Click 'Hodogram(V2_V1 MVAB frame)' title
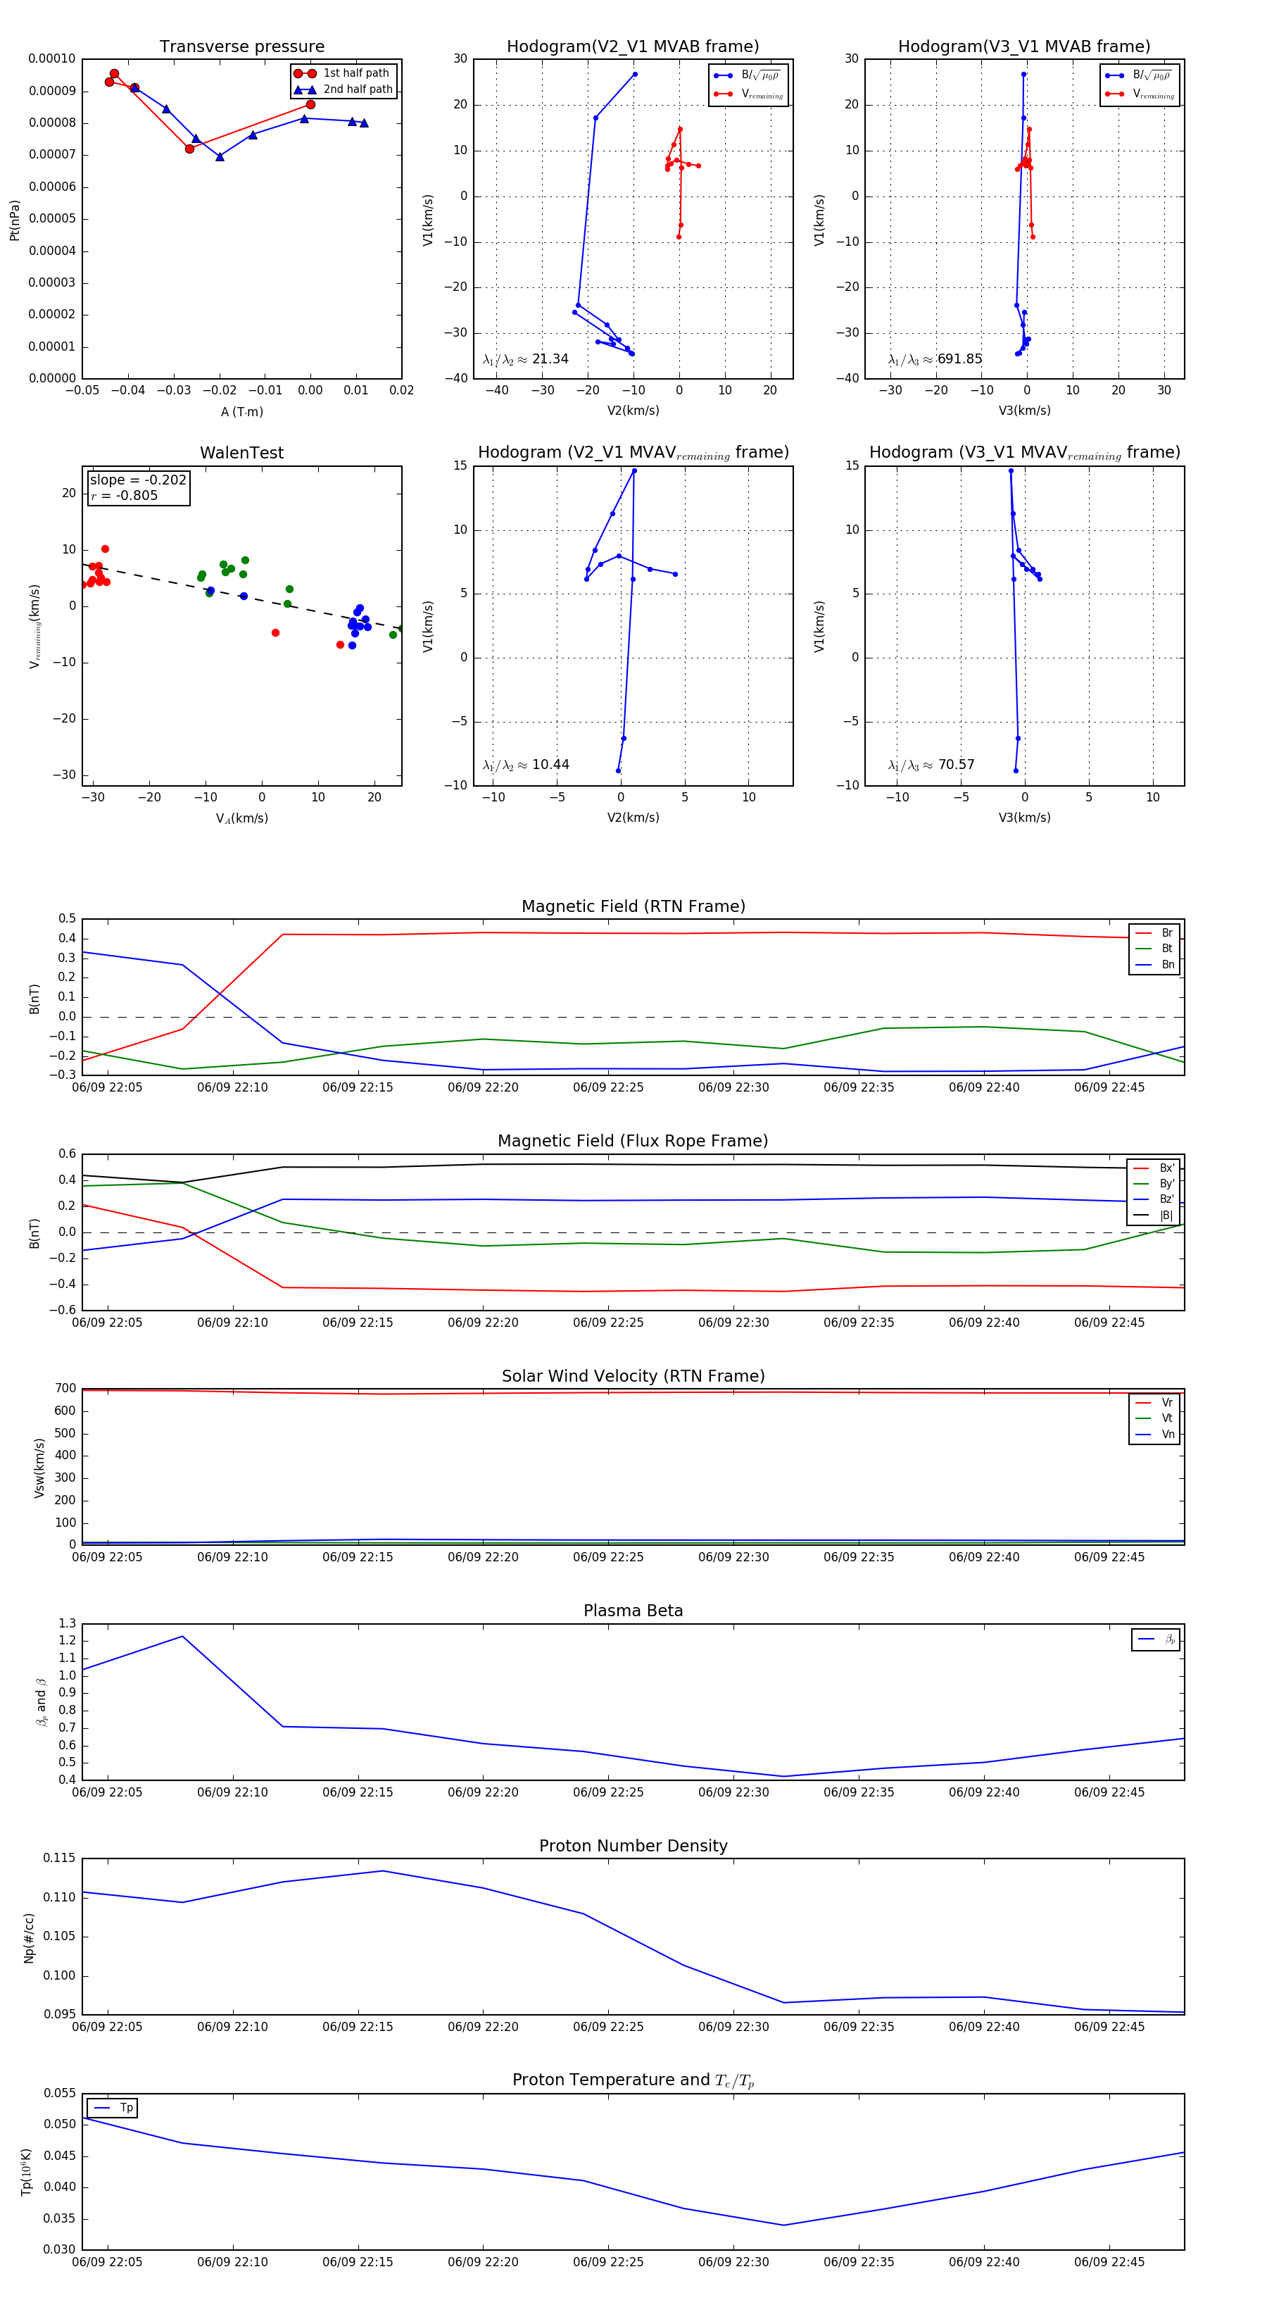 click(x=633, y=47)
